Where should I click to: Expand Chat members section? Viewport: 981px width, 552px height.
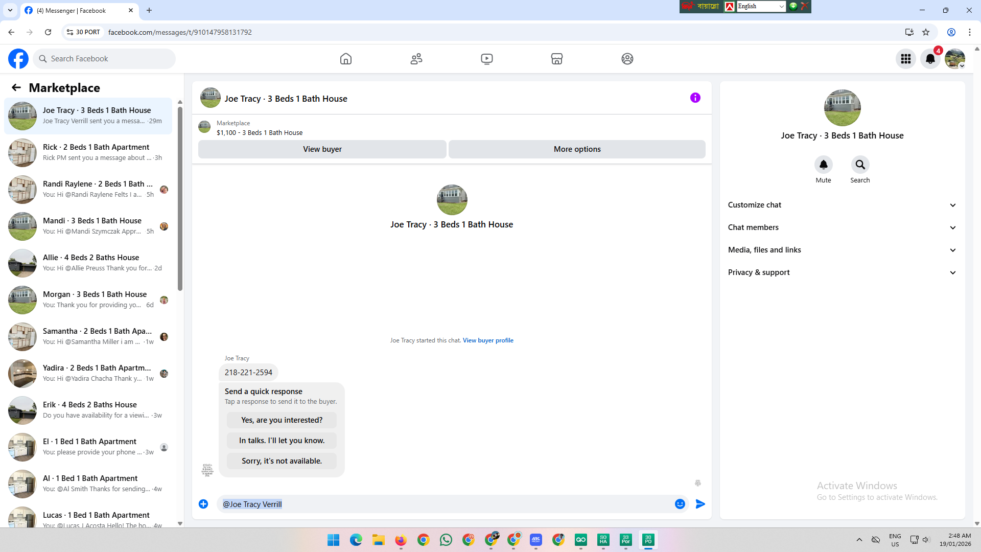(842, 227)
